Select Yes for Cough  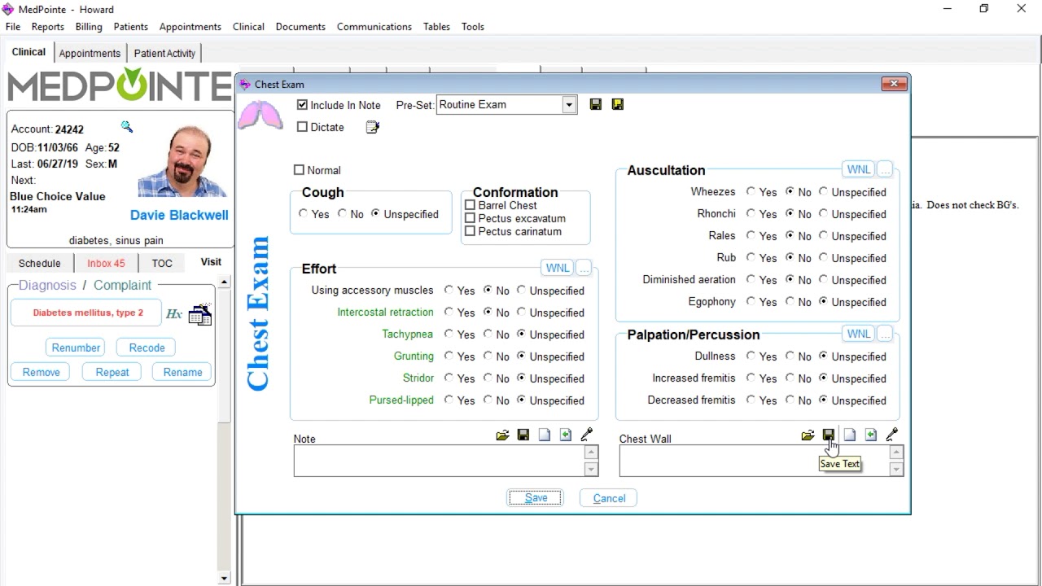[x=304, y=214]
